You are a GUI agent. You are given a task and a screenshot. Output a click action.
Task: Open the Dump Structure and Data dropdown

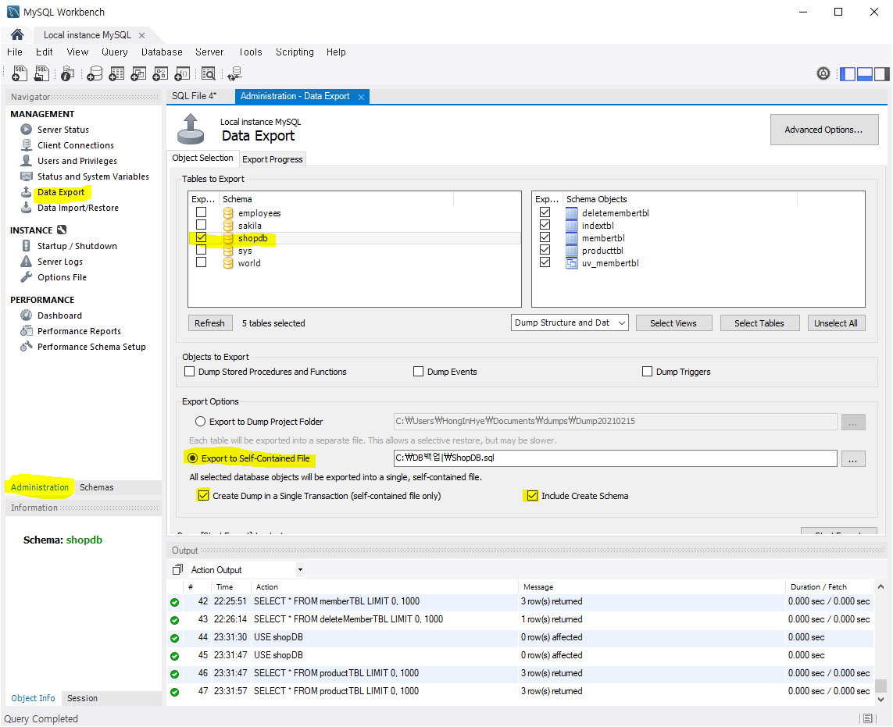(x=570, y=323)
